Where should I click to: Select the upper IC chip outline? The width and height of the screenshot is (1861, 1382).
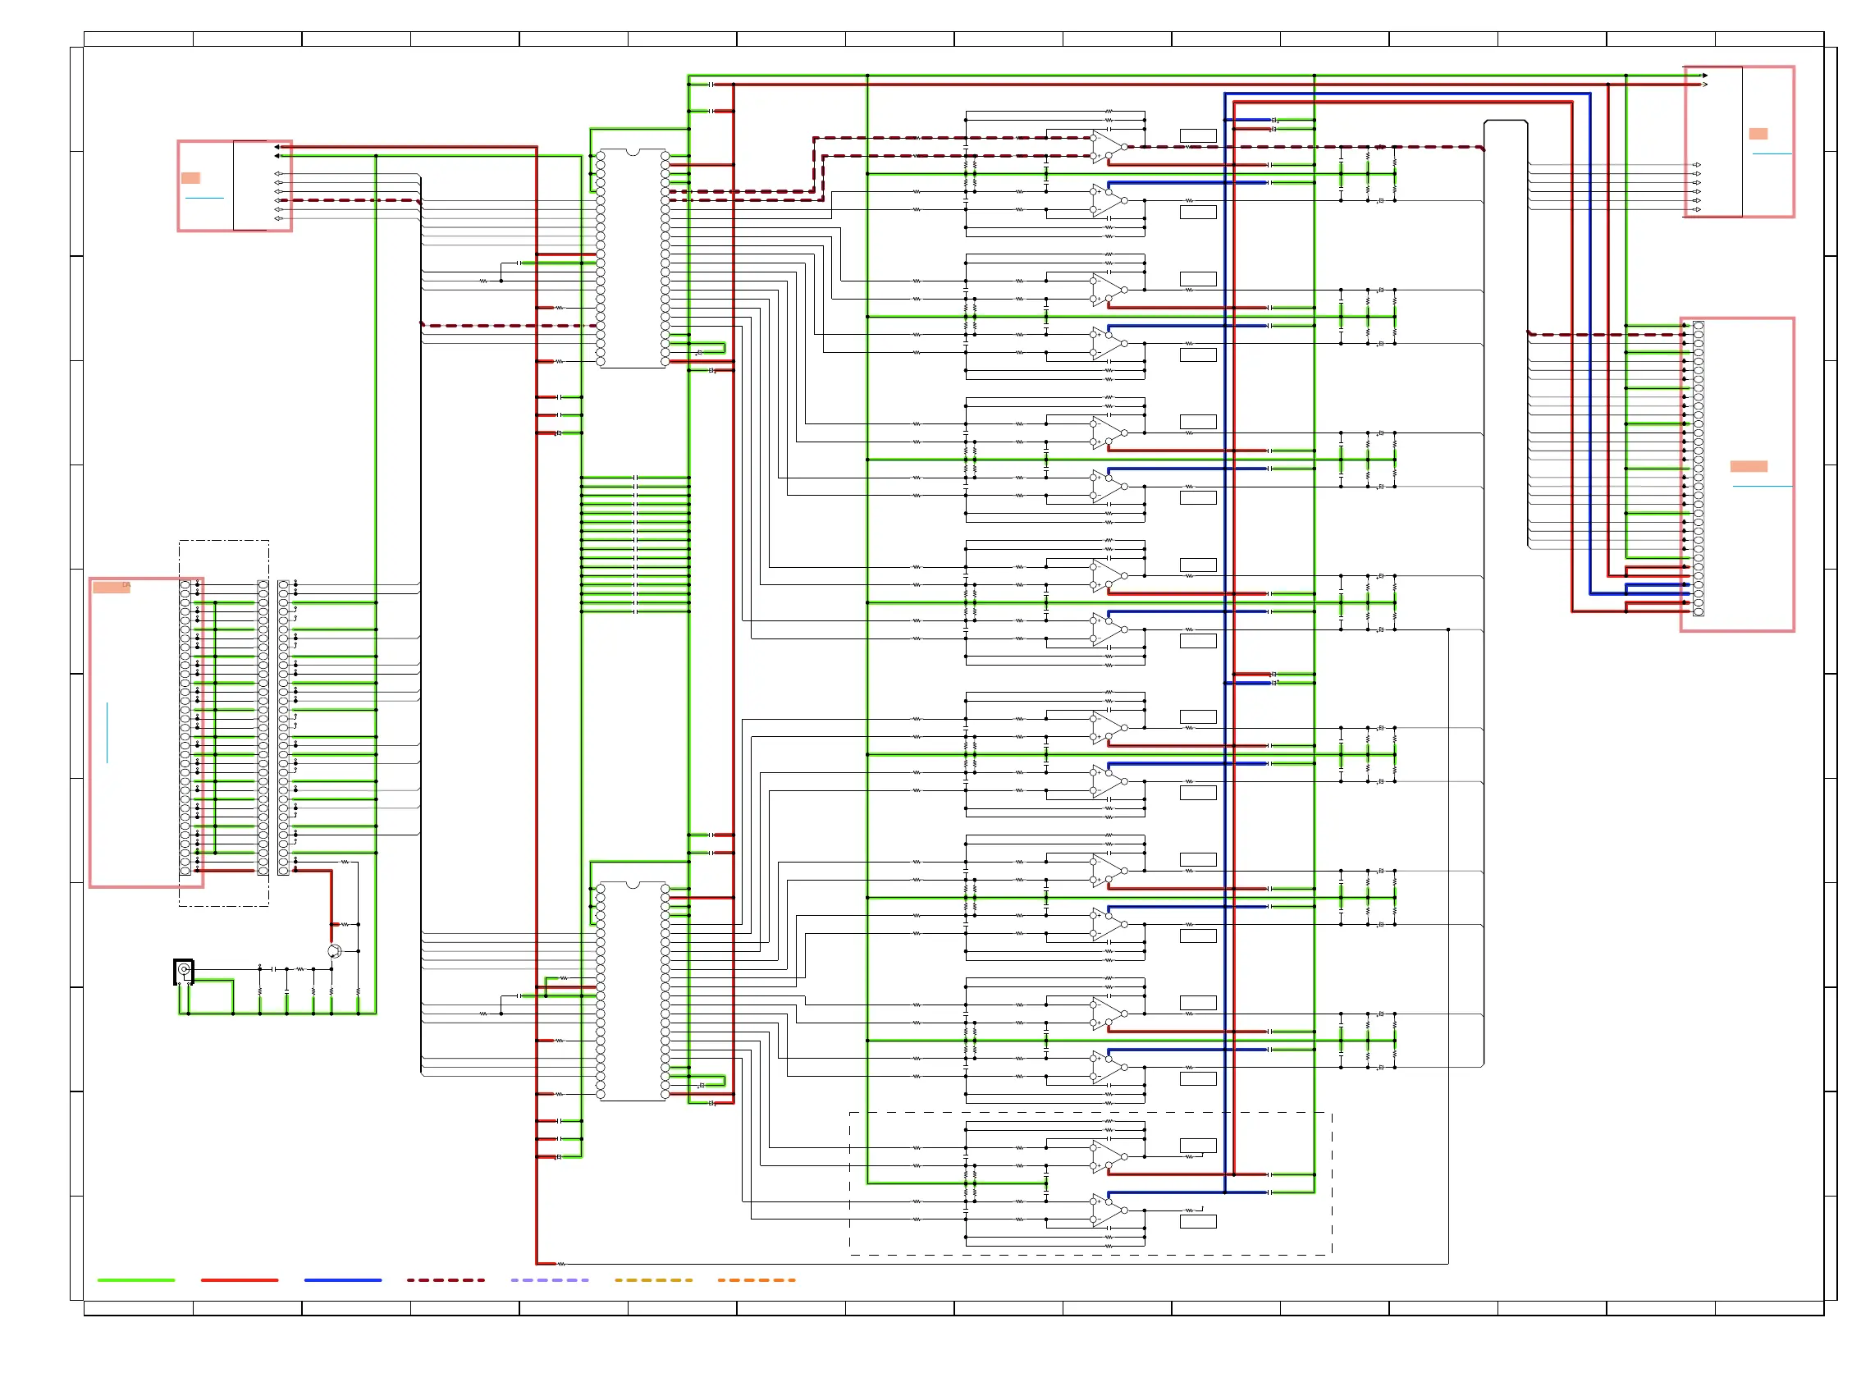point(633,259)
